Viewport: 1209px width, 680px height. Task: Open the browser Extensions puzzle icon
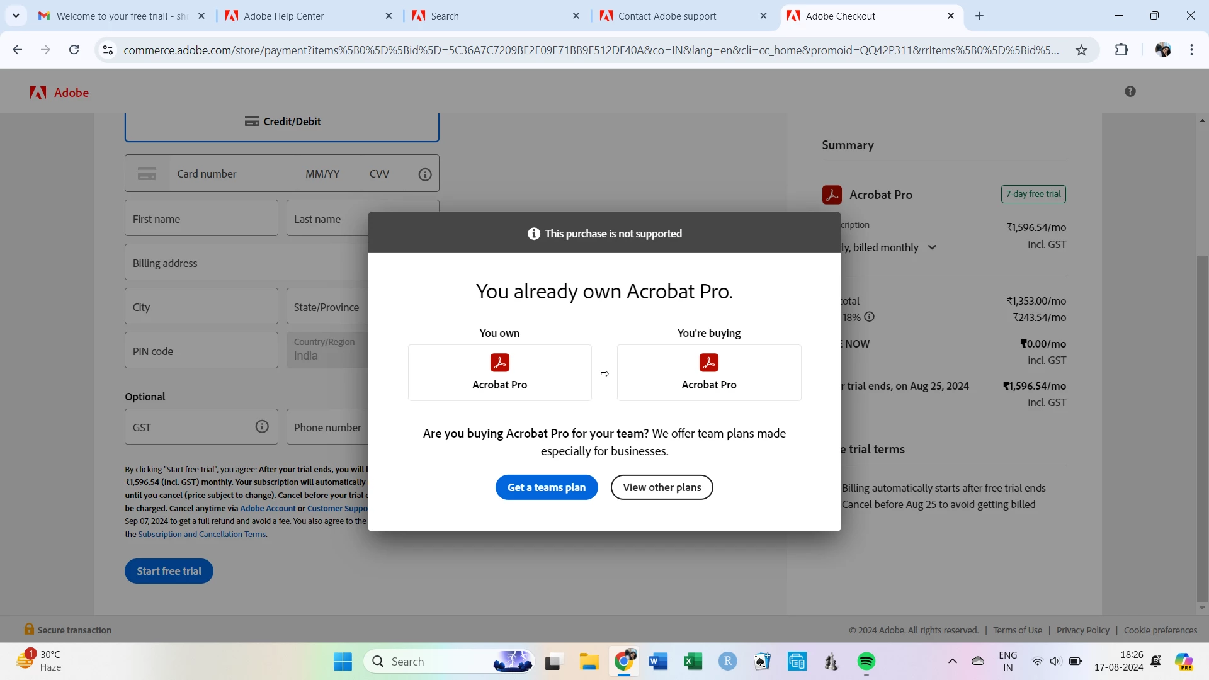(x=1121, y=50)
